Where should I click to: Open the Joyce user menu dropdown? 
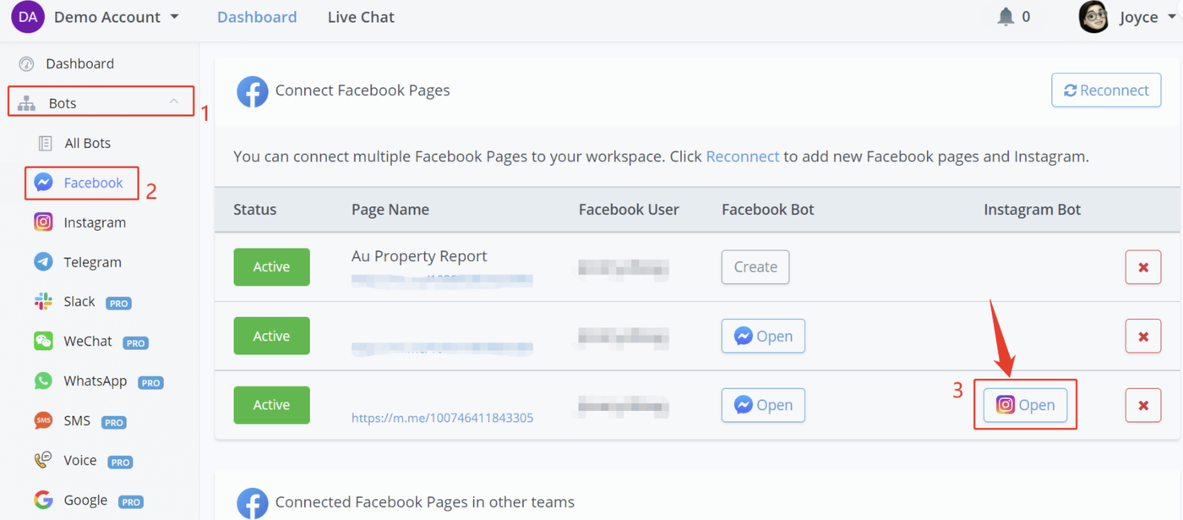tap(1171, 17)
